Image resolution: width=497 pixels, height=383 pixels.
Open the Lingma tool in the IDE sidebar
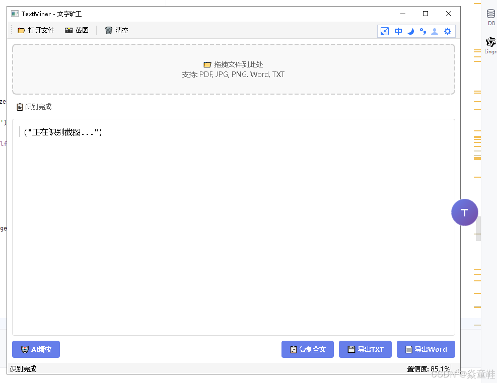tap(490, 45)
